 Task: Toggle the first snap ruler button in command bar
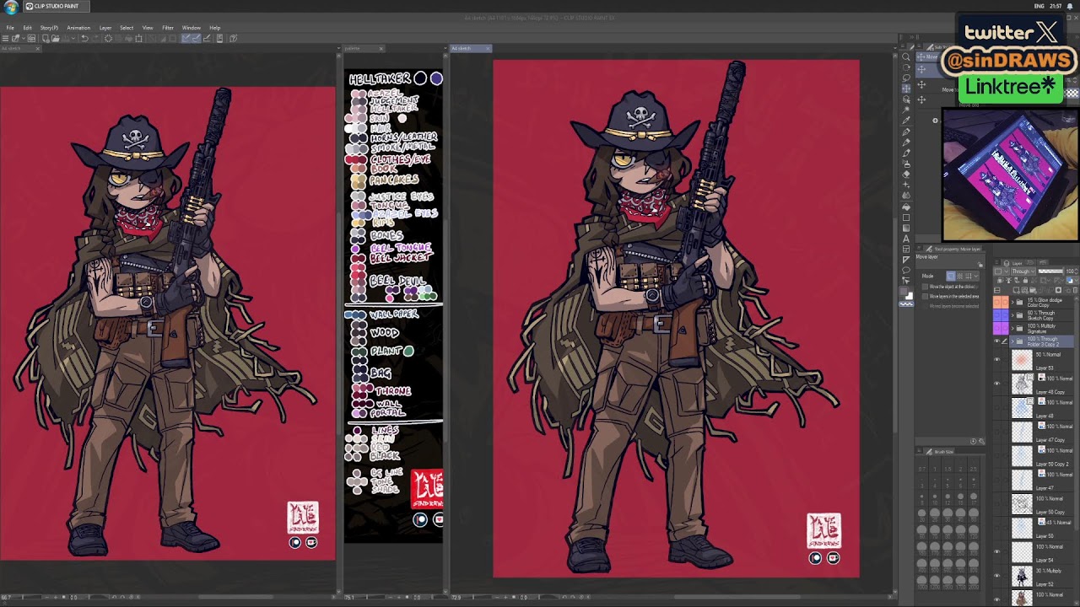click(x=186, y=38)
